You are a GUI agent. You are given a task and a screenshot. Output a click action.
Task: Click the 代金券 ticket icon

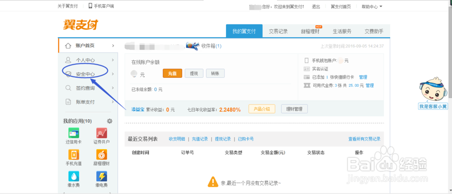tap(307, 85)
